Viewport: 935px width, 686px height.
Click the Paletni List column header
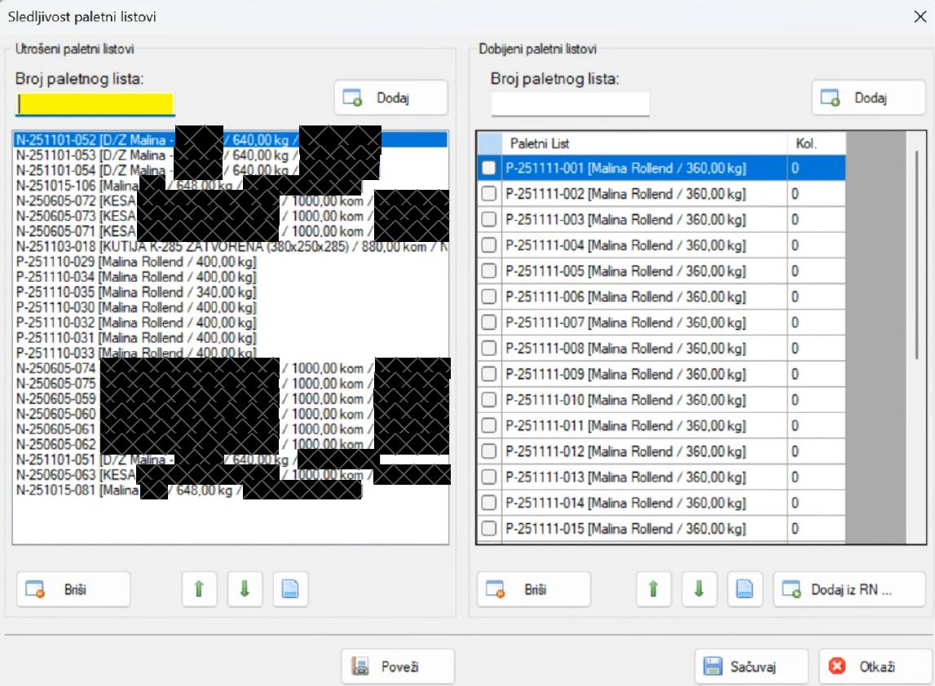(644, 143)
